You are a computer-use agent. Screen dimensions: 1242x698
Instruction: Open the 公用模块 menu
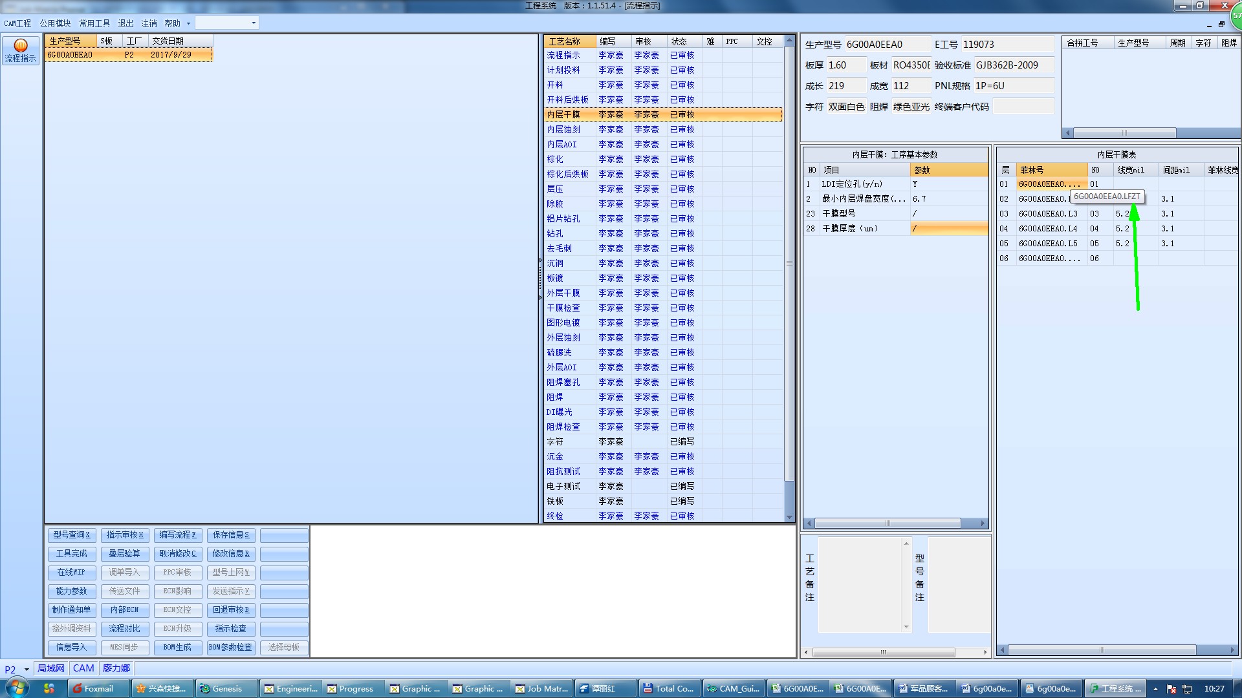pyautogui.click(x=55, y=23)
